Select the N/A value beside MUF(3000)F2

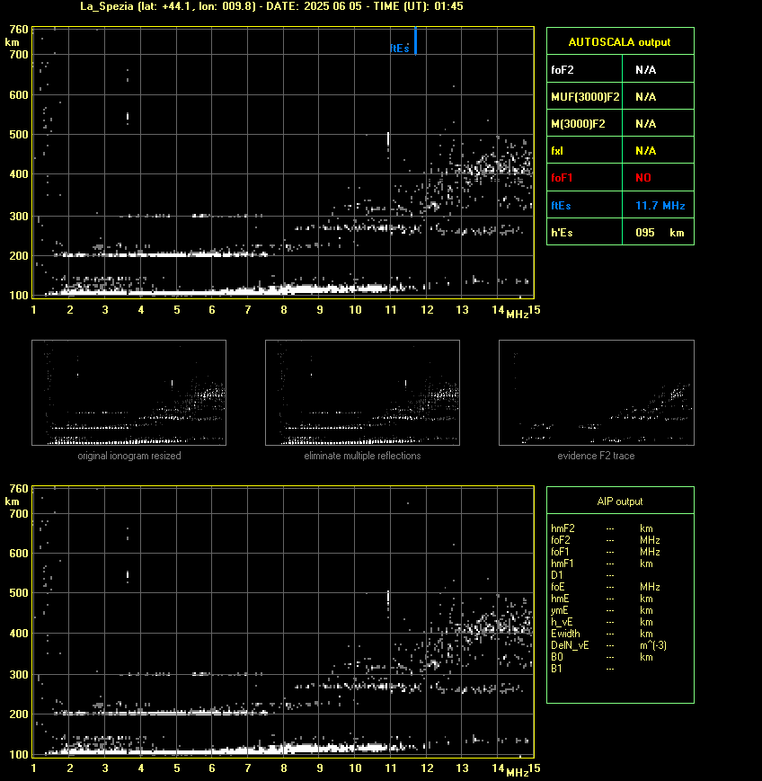645,97
